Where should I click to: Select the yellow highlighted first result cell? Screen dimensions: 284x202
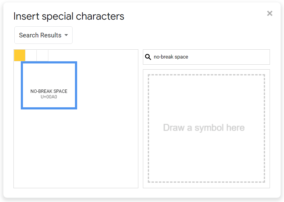pos(20,55)
